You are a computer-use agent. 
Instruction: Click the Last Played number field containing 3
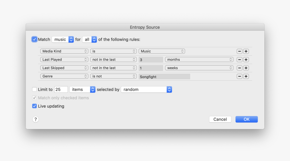tap(151, 59)
